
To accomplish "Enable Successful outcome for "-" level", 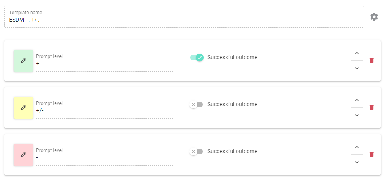I will click(x=197, y=152).
